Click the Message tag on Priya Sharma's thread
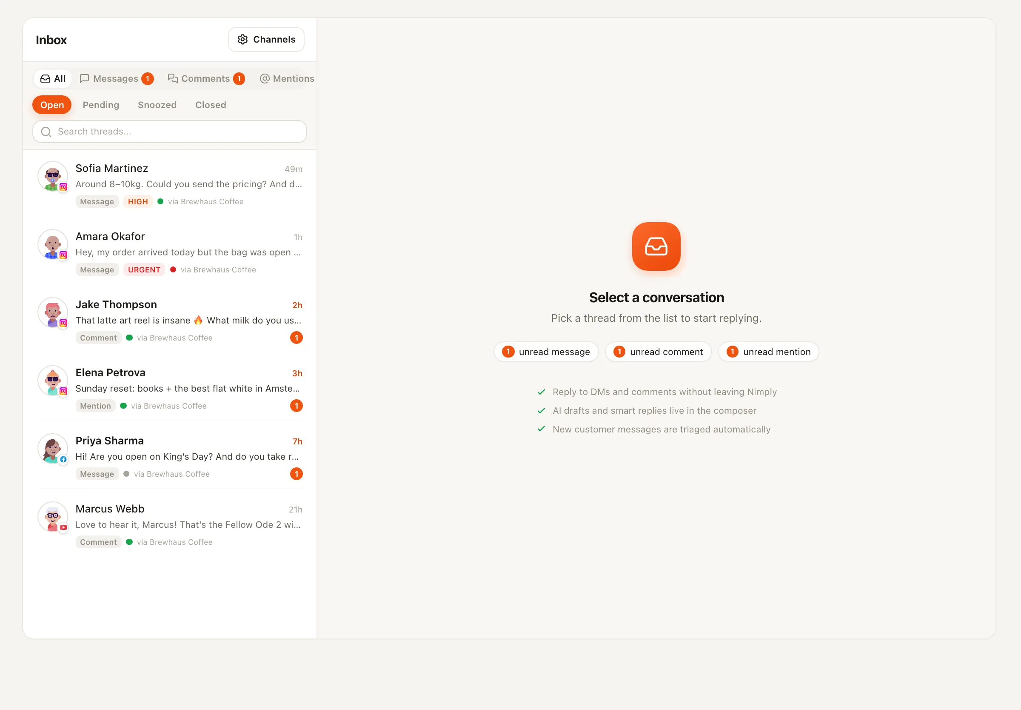Screen dimensions: 1021x710 coord(97,474)
